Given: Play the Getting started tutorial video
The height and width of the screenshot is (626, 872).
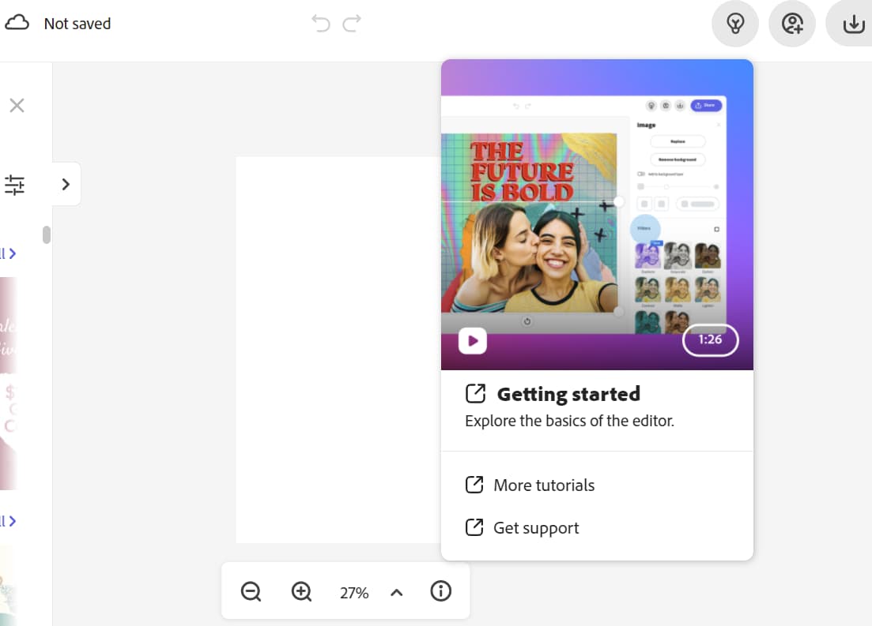Looking at the screenshot, I should [473, 341].
